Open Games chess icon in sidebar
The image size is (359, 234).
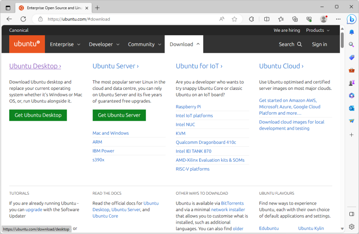tap(352, 83)
